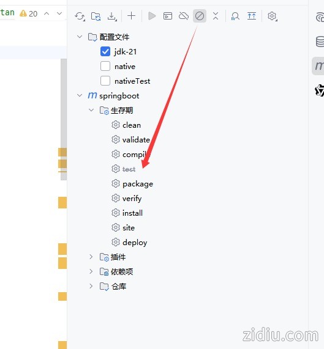This screenshot has height=349, width=324.
Task: Expand the 依赖项 dependencies node
Action: (91, 271)
